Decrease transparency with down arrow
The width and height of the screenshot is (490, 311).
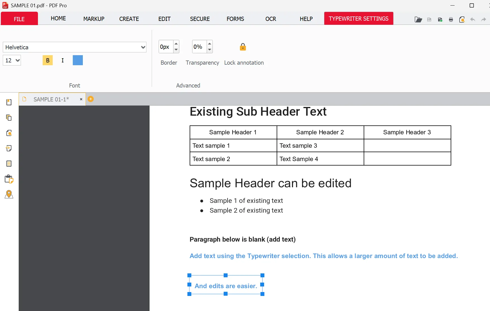coord(209,50)
